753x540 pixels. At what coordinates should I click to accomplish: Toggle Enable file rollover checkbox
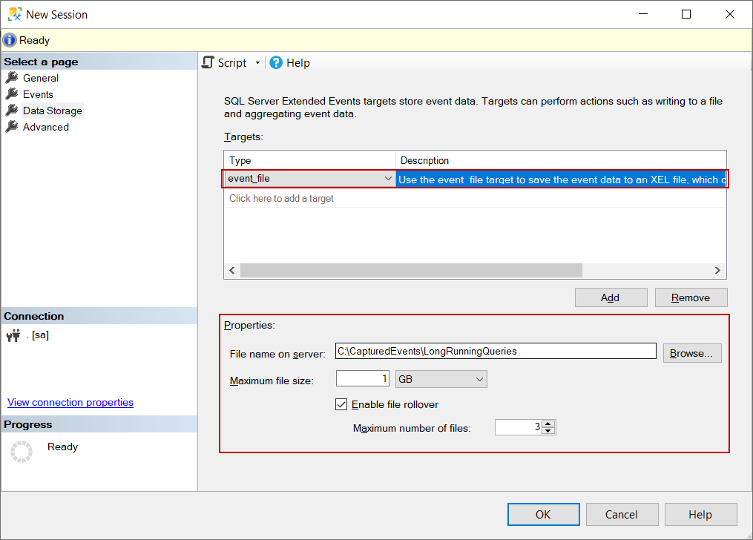341,404
